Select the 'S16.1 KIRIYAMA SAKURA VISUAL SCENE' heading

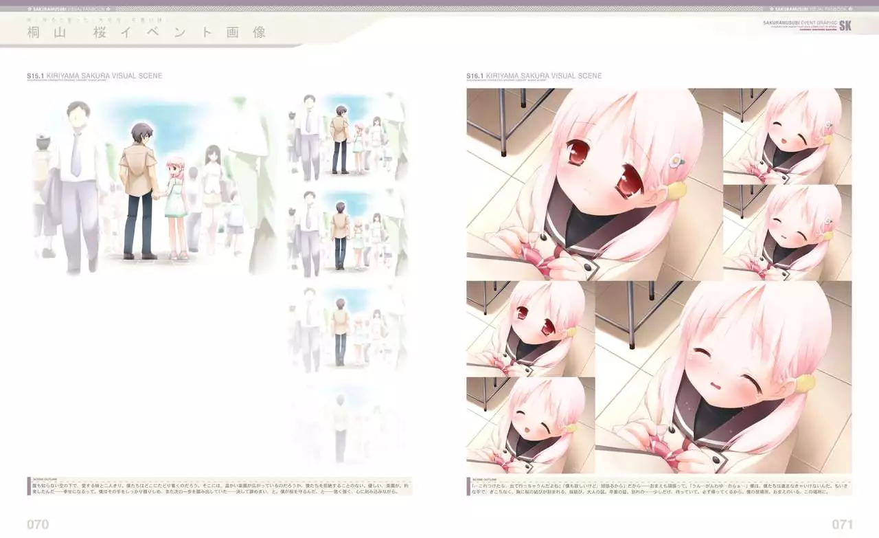tap(534, 76)
